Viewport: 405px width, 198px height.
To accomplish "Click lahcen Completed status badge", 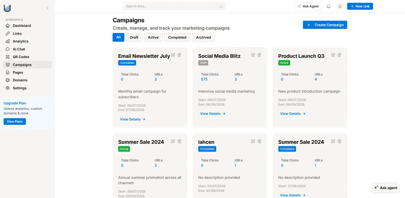I will coord(207,149).
